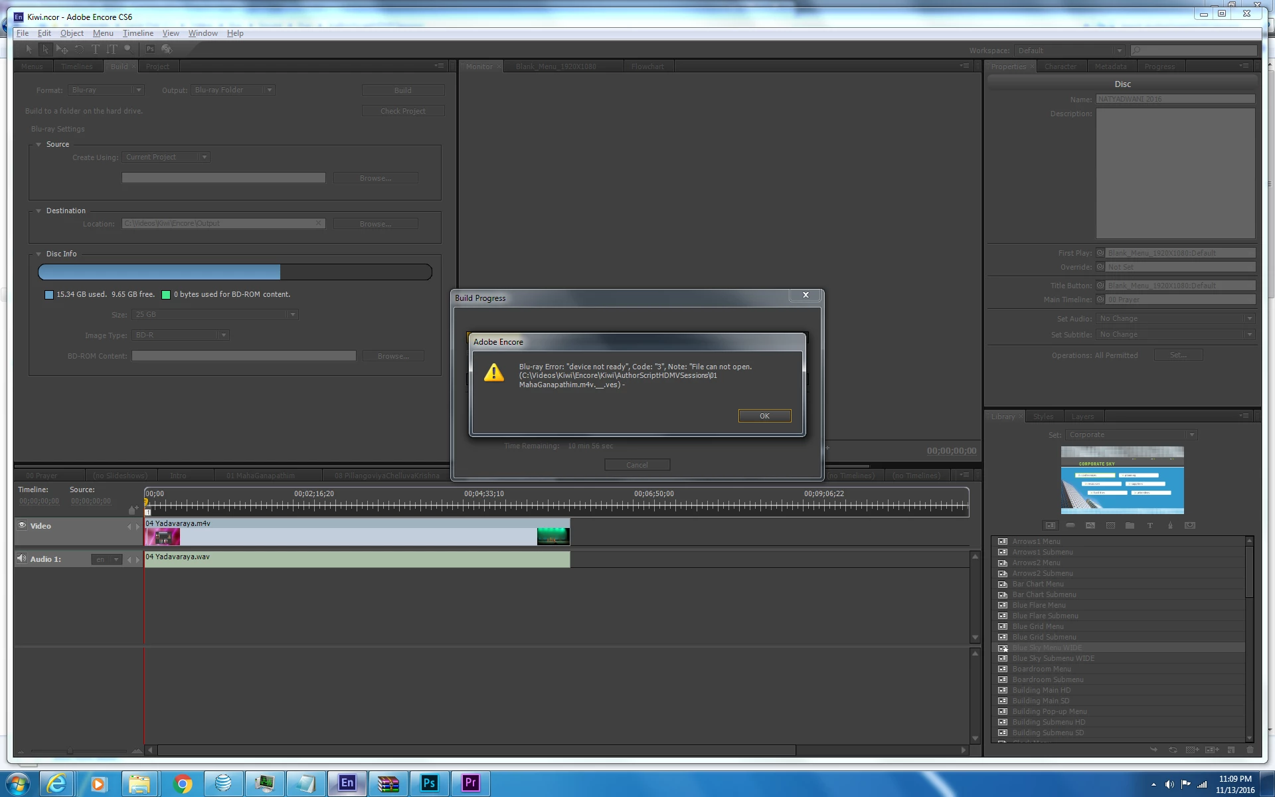Collapse the Disc Info section

click(39, 254)
